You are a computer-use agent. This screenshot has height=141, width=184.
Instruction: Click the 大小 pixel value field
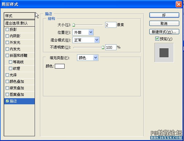pos(111,25)
